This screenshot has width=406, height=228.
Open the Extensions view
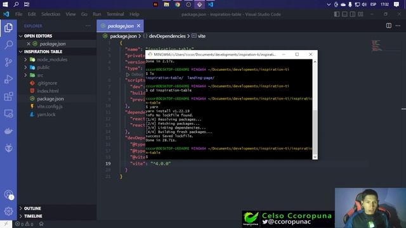pos(8,96)
